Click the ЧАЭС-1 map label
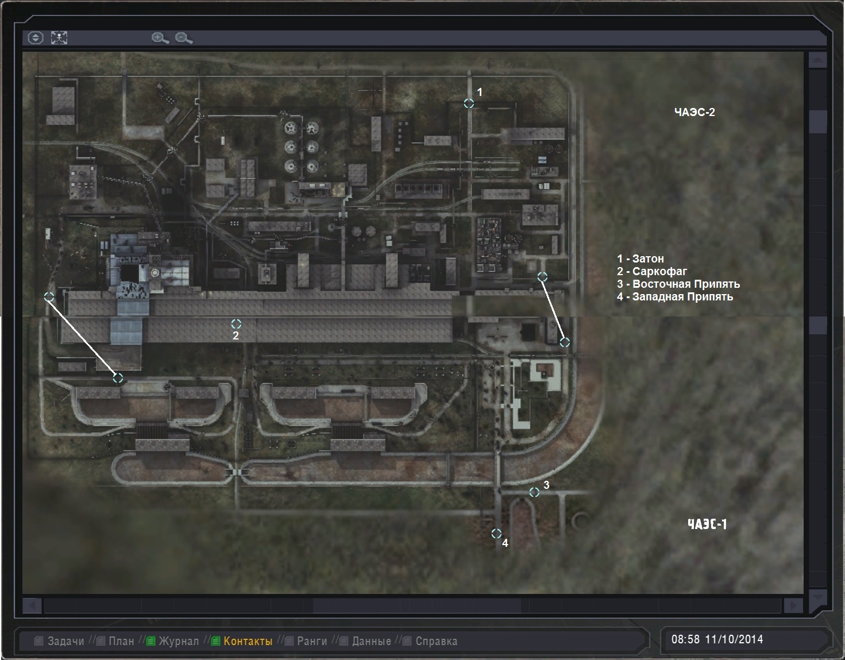This screenshot has width=845, height=660. click(x=707, y=524)
